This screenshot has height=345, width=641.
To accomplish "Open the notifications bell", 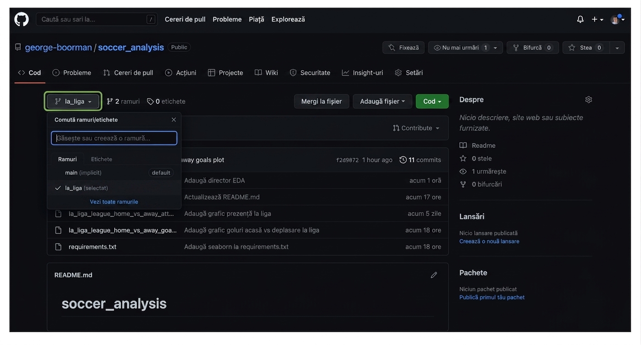I will pyautogui.click(x=580, y=19).
